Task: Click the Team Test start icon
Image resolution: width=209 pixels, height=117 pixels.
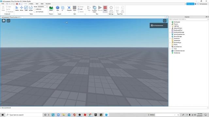Action: tap(117, 9)
